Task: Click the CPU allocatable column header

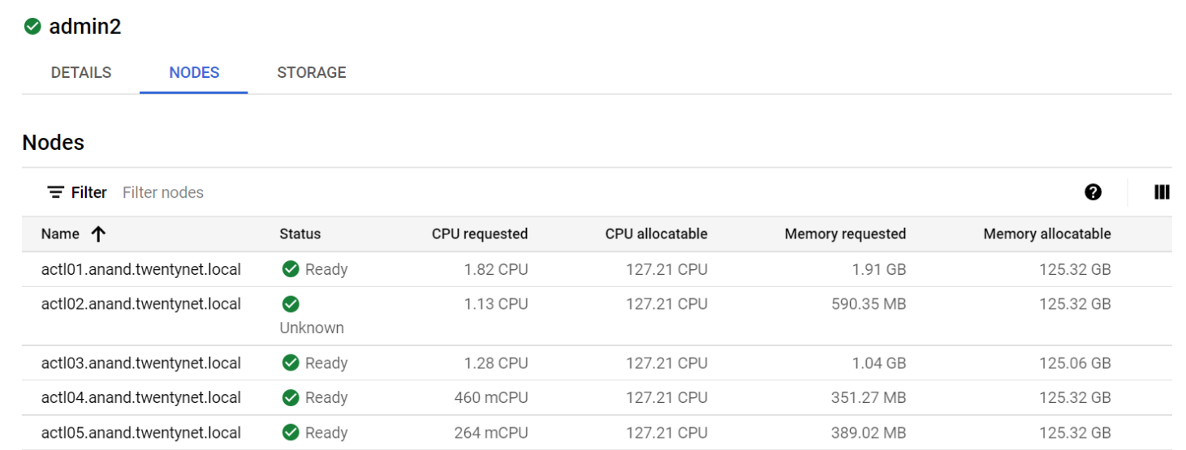Action: (x=656, y=234)
